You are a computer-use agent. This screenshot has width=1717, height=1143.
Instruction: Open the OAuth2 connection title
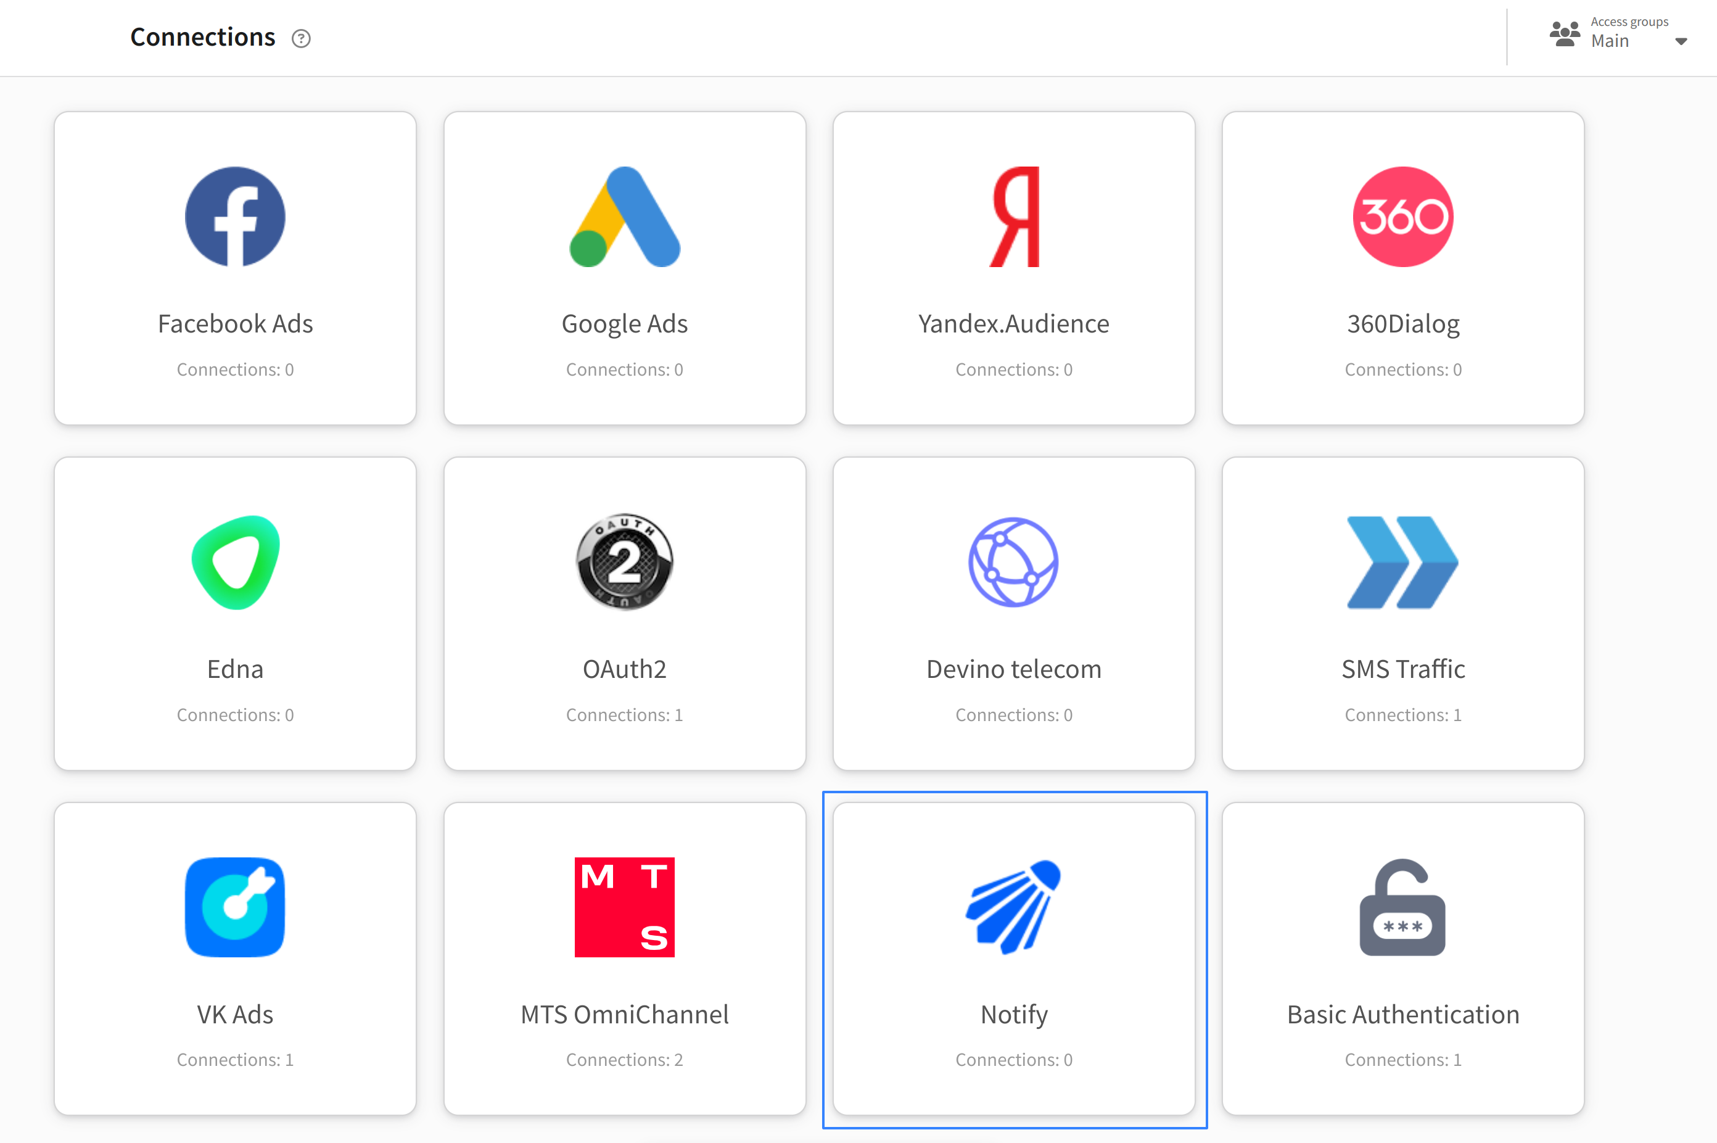625,669
